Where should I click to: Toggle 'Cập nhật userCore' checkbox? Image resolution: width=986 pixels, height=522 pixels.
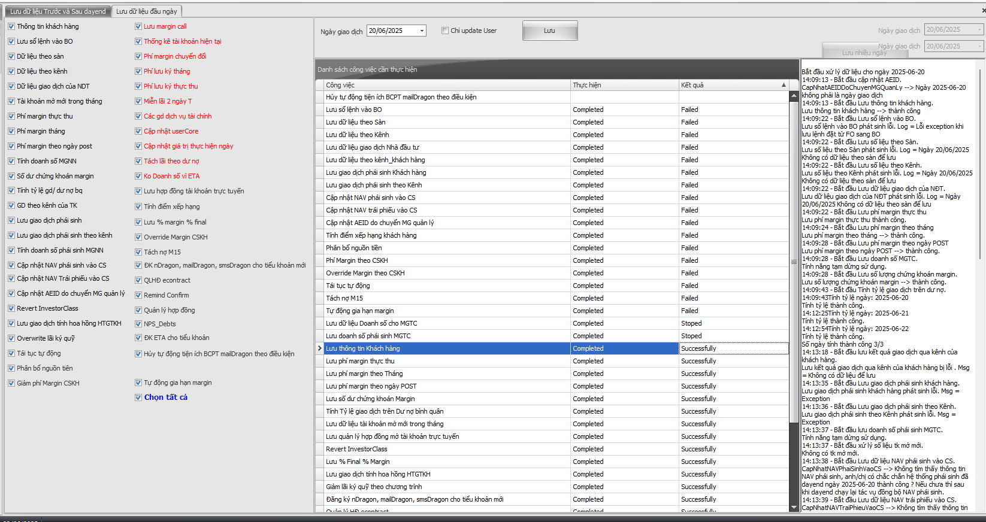pos(138,131)
